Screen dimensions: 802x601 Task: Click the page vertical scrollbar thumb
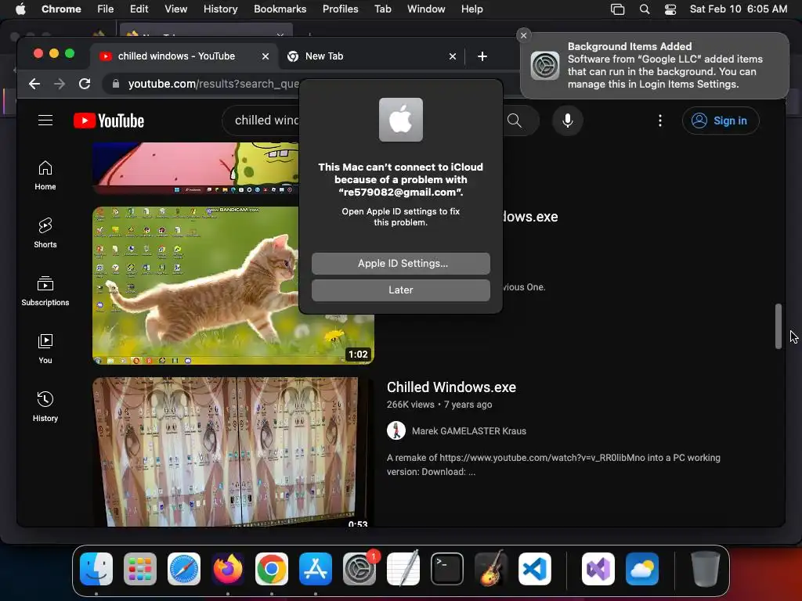point(778,326)
